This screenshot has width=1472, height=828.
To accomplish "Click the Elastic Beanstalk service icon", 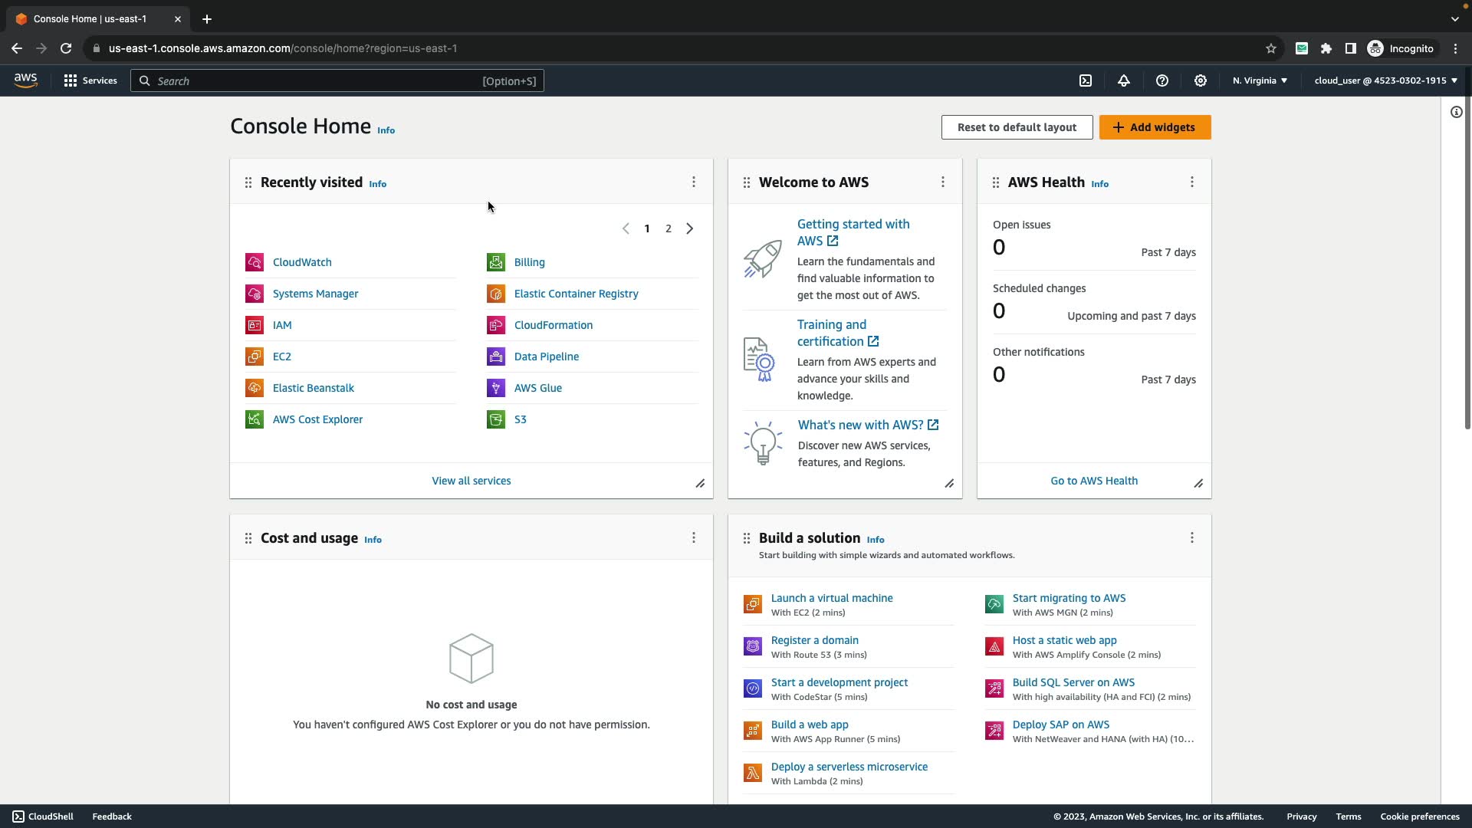I will click(x=255, y=388).
